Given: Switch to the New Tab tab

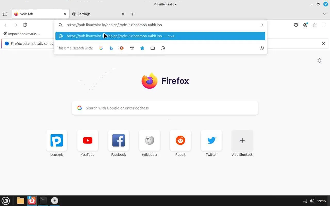Looking at the screenshot, I should click(40, 14).
